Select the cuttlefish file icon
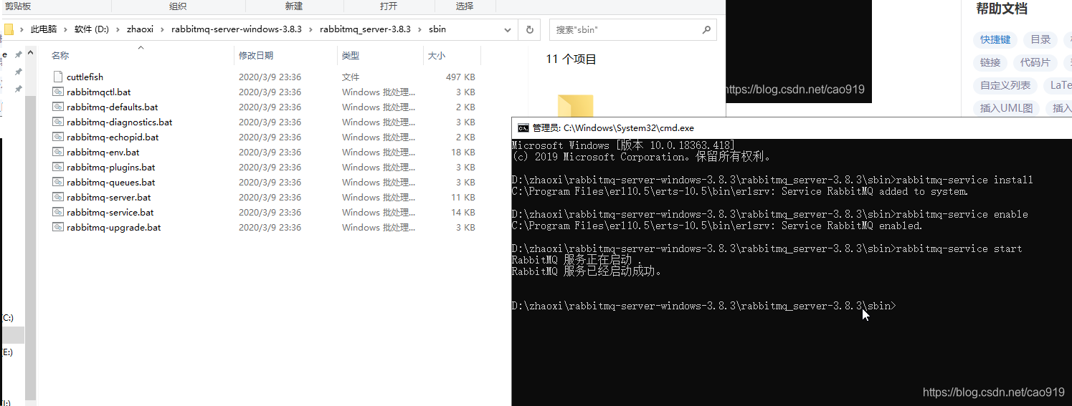Viewport: 1072px width, 406px height. point(58,77)
